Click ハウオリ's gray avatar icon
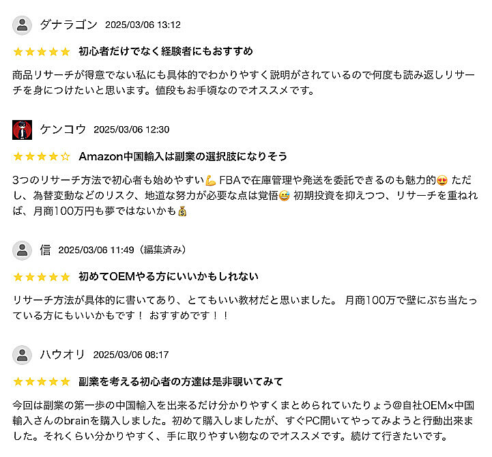The image size is (492, 457). point(23,355)
